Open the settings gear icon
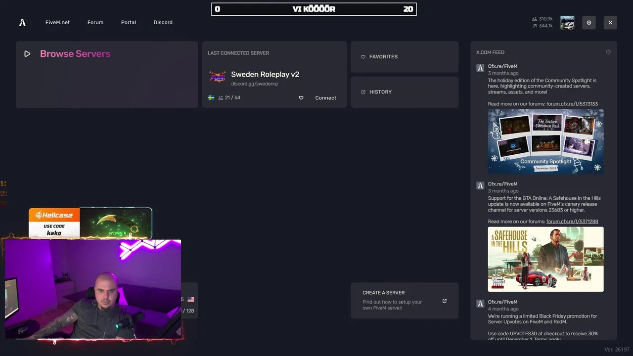 589,23
